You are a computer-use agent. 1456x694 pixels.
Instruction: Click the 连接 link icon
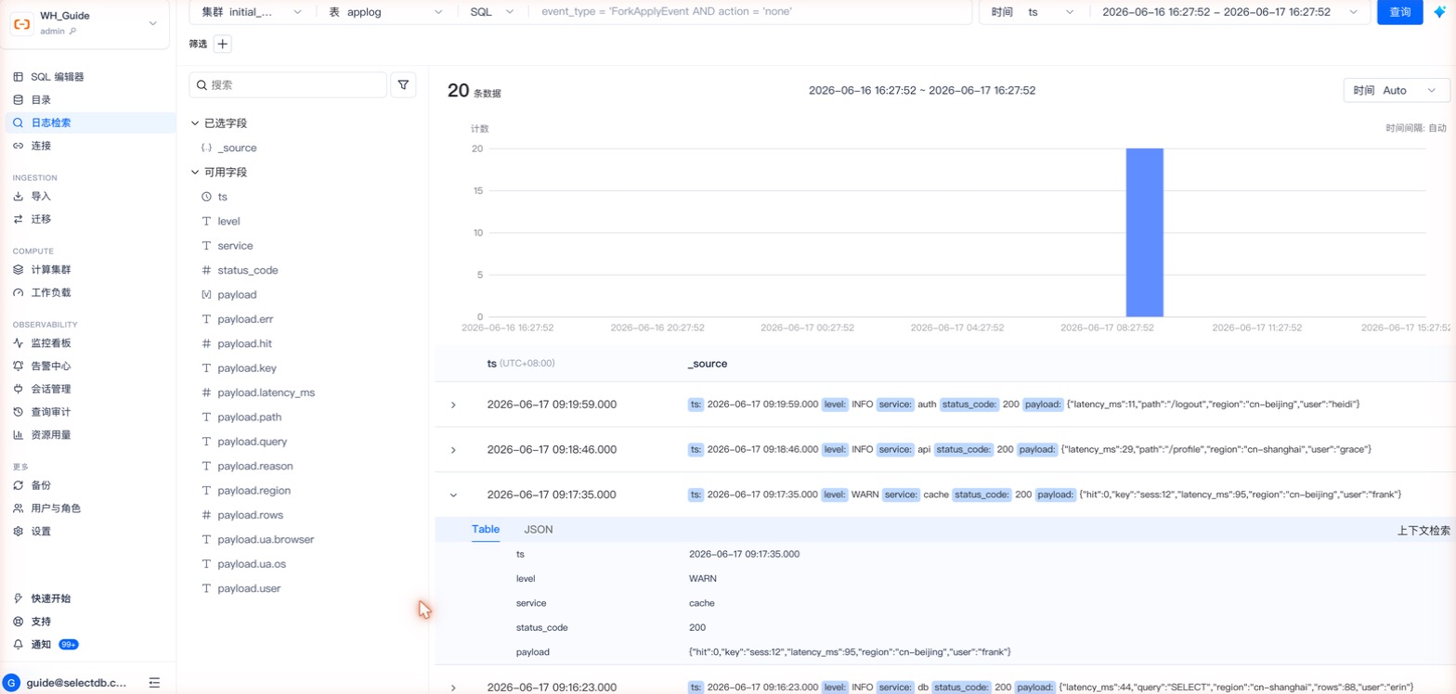(18, 146)
